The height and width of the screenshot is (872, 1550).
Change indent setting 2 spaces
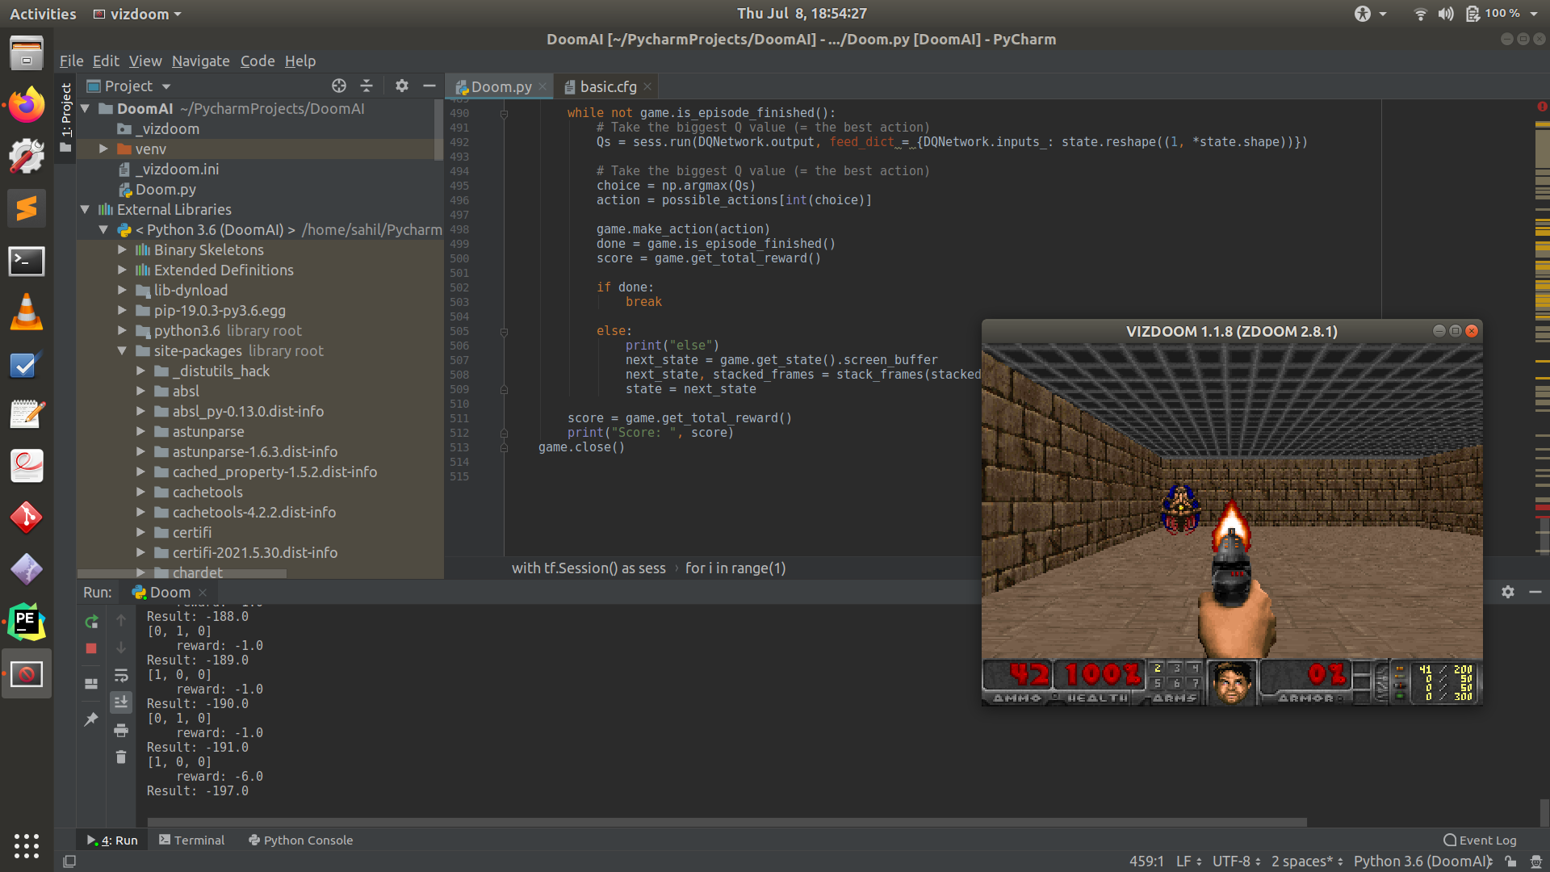pyautogui.click(x=1307, y=862)
